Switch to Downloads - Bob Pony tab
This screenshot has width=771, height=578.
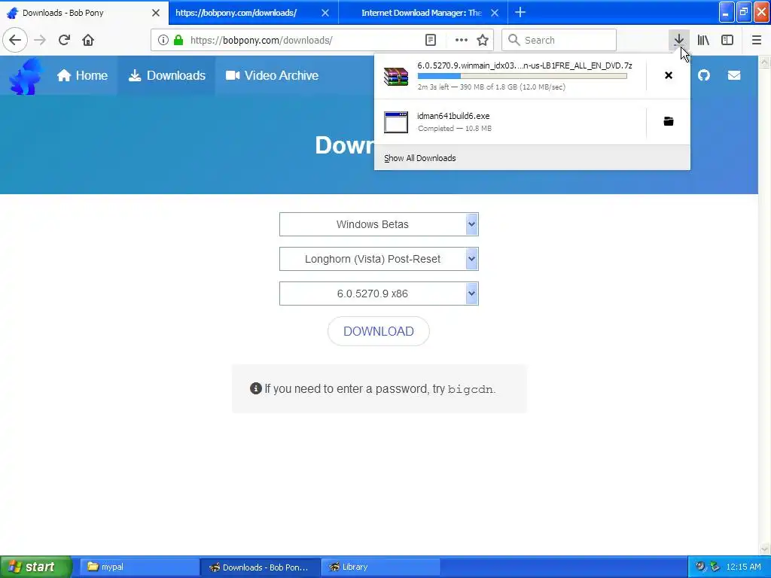click(84, 13)
